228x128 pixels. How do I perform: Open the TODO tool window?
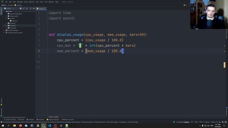point(21,119)
